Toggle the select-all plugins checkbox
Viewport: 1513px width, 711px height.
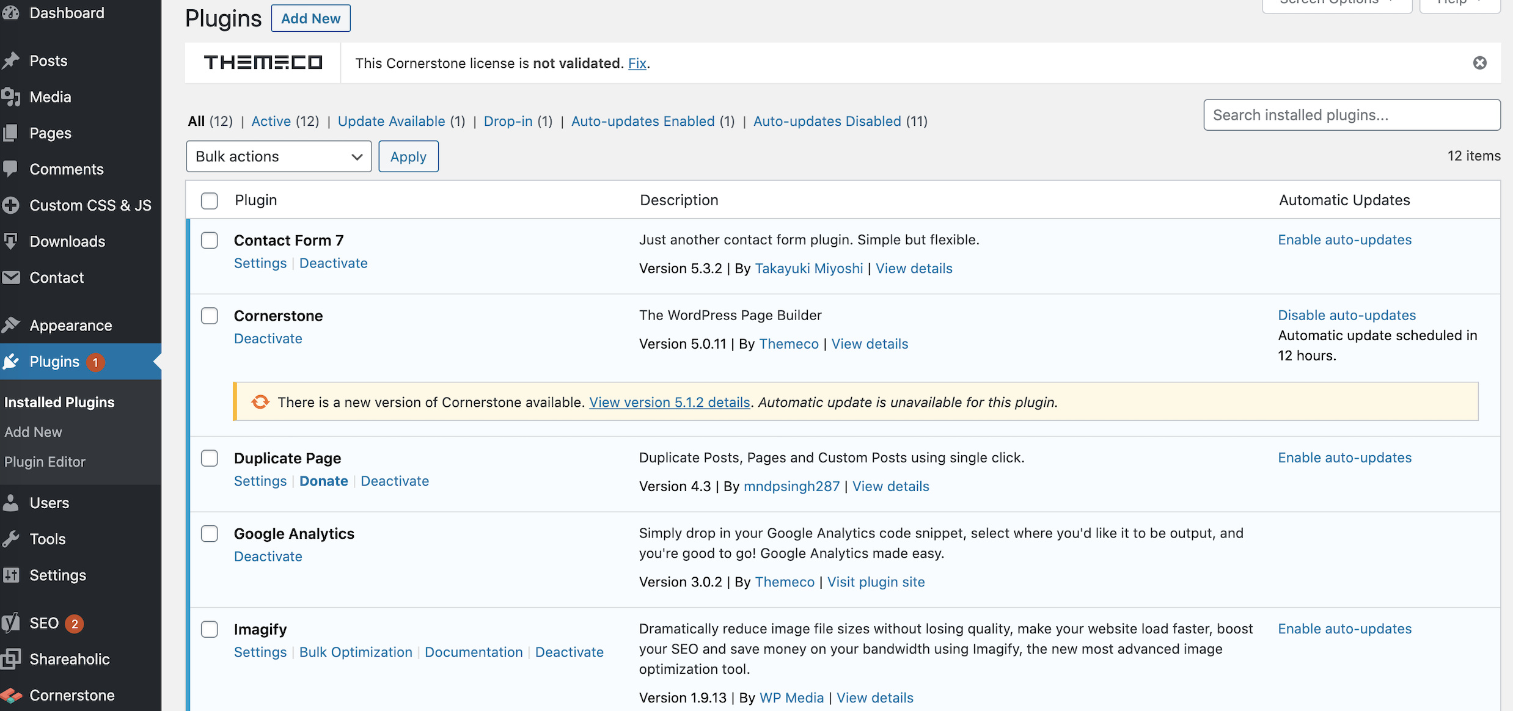pos(210,200)
